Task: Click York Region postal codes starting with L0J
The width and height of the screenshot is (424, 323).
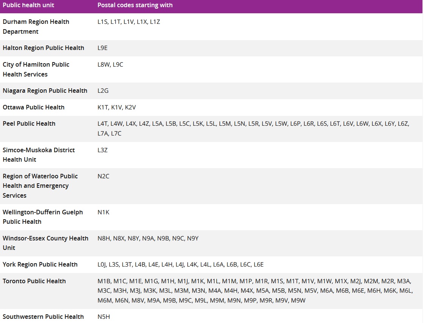Action: point(181,264)
